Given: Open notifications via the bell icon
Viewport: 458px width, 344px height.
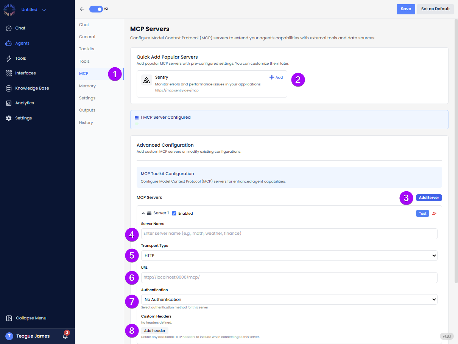Looking at the screenshot, I should tap(65, 336).
